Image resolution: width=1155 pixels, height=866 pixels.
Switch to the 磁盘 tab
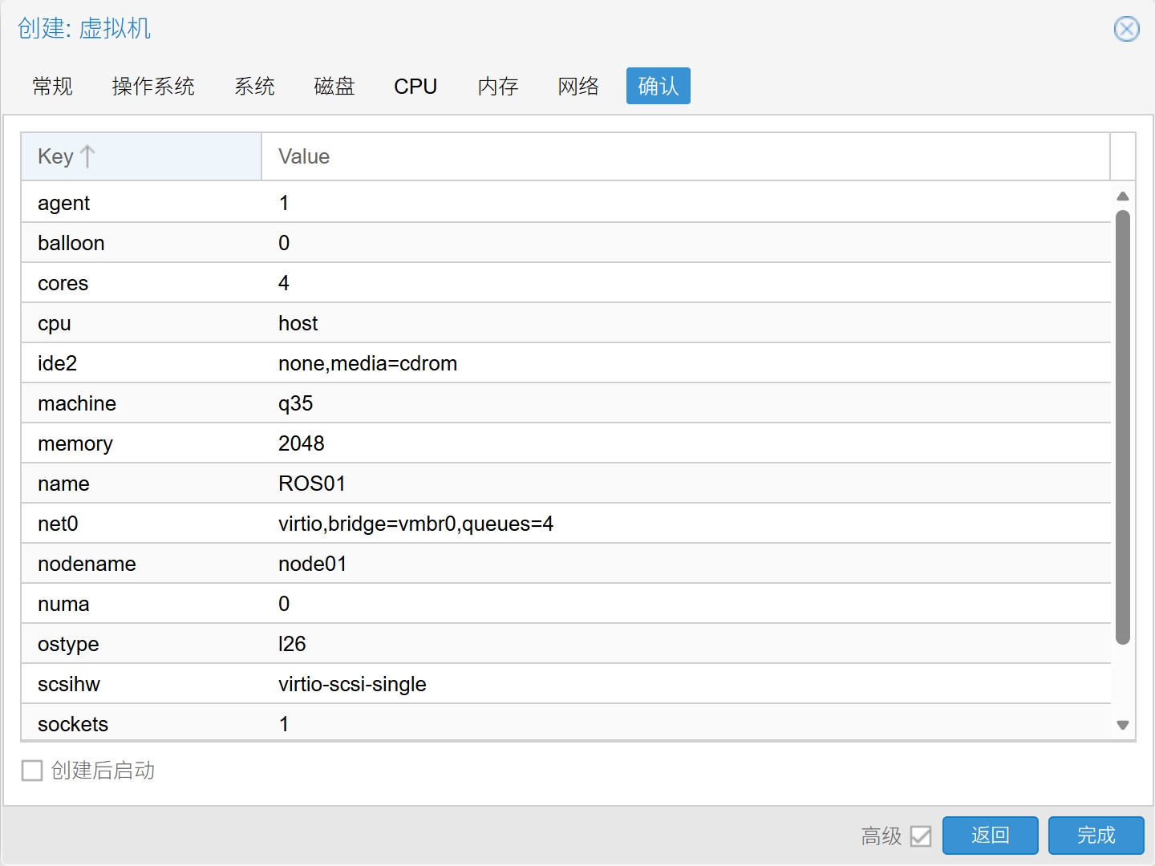click(334, 87)
